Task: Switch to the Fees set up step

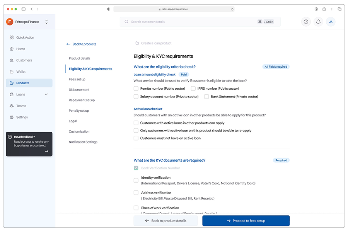Action: [x=77, y=79]
